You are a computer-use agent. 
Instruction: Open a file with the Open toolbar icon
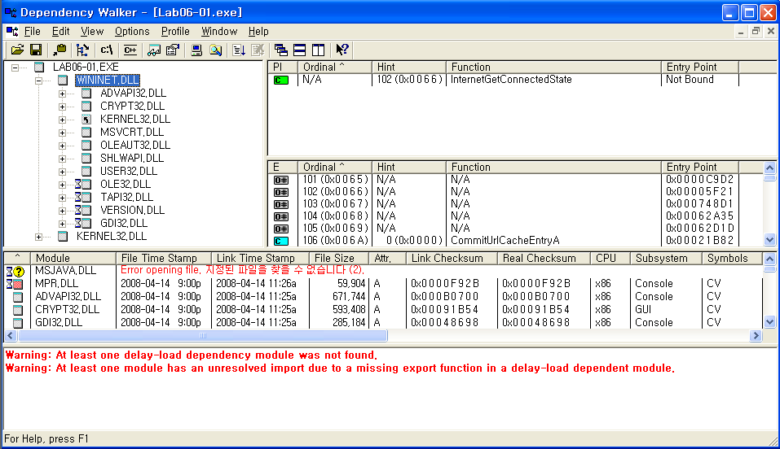point(17,50)
